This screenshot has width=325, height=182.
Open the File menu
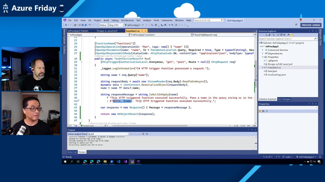[70, 20]
